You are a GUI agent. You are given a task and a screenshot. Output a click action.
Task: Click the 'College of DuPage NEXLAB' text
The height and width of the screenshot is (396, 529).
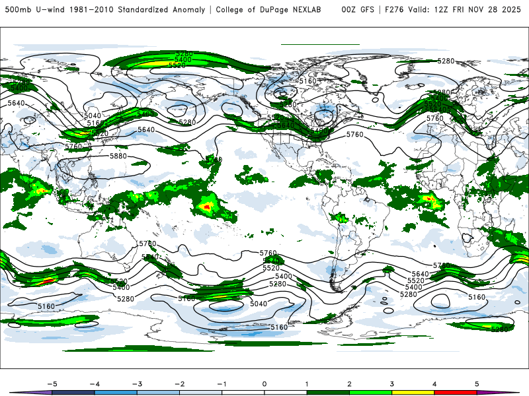[x=268, y=9]
